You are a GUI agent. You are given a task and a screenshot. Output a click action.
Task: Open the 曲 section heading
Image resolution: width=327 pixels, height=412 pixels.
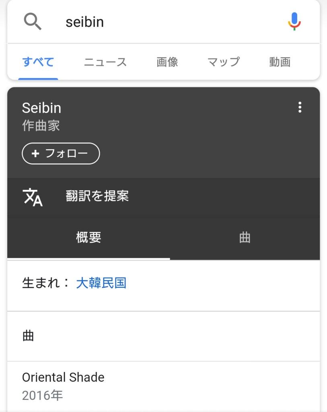pos(28,336)
